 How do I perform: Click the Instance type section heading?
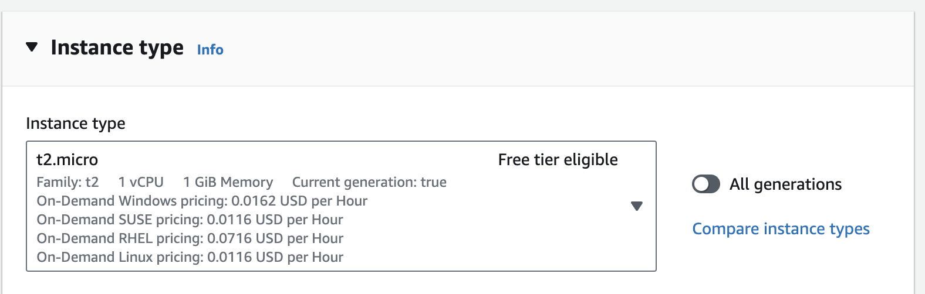click(x=117, y=47)
